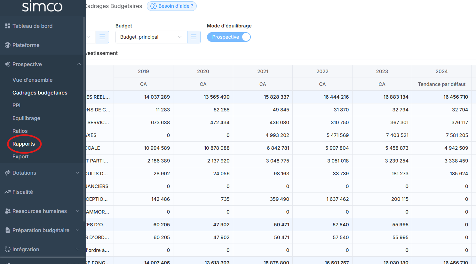Click the Préparation budgétaire document icon
Screen dimensions: 476x264
pos(8,230)
